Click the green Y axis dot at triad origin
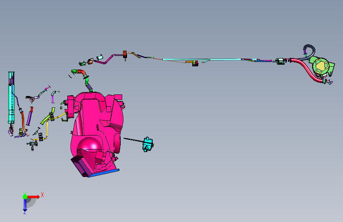Screen dimensions: 343x222 [x=25, y=197]
